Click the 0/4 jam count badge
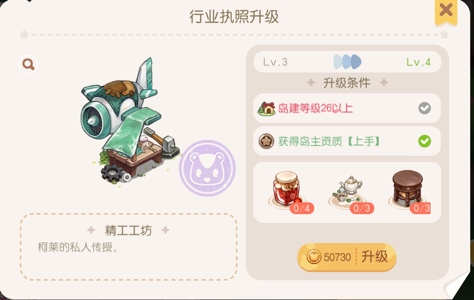The width and height of the screenshot is (474, 300). coord(302,208)
